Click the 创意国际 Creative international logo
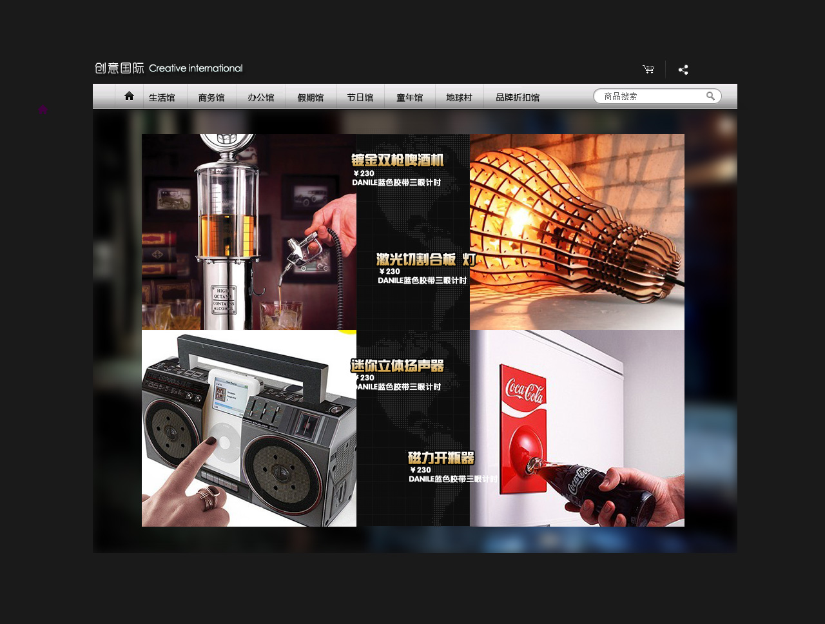This screenshot has width=825, height=624. coord(169,68)
